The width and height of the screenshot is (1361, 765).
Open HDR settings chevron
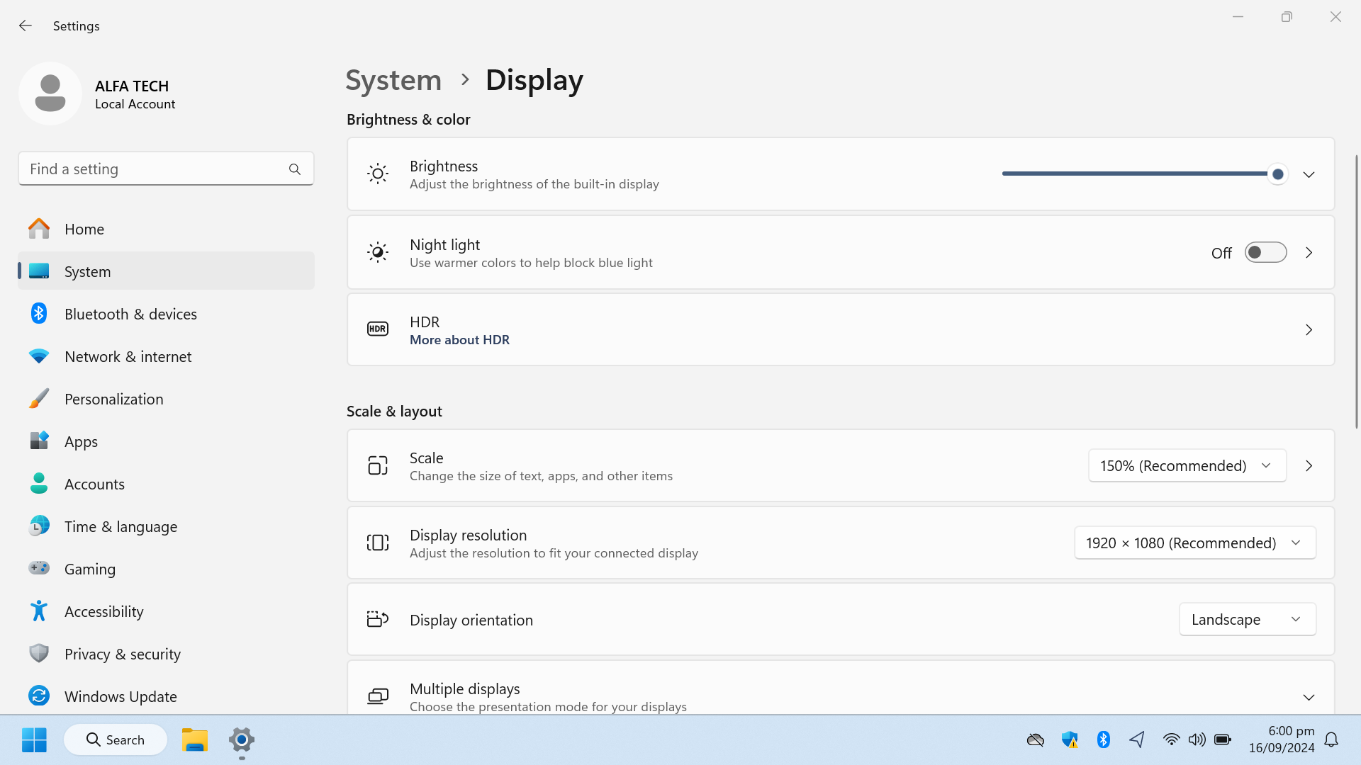pos(1309,329)
